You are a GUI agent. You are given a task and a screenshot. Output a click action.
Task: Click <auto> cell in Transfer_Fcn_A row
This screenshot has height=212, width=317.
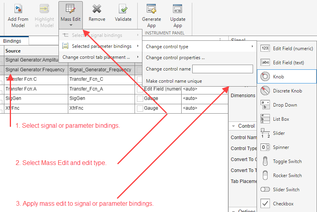point(204,89)
